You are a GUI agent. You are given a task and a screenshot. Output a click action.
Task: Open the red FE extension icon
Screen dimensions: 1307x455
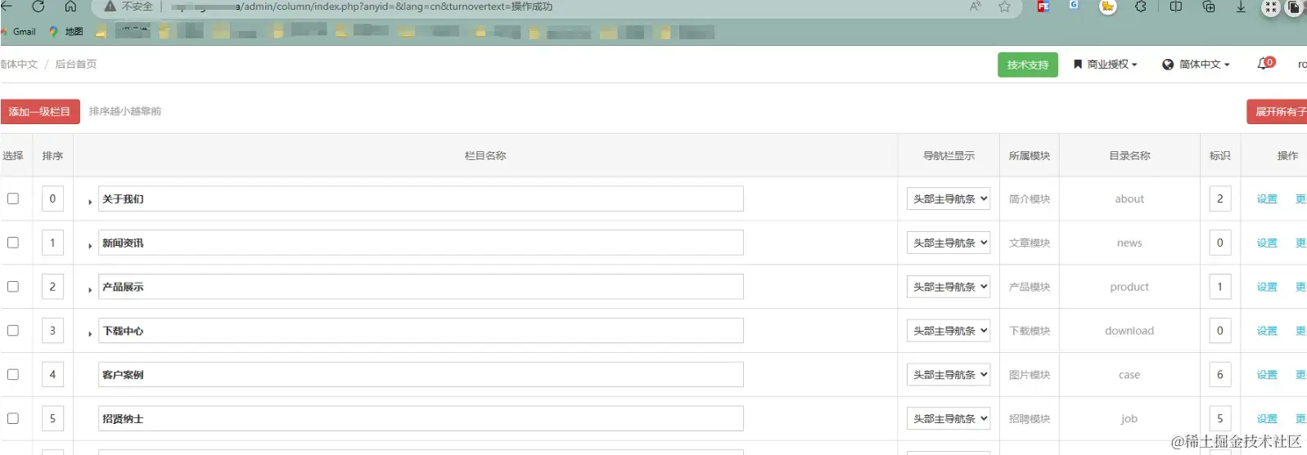[1043, 7]
